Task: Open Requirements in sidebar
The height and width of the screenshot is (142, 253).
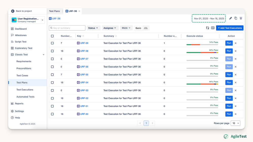Action: [24, 61]
